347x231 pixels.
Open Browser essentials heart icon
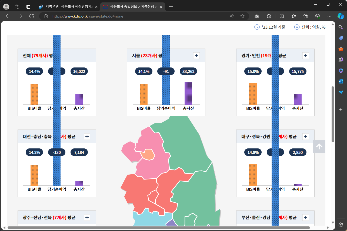pyautogui.click(x=318, y=16)
